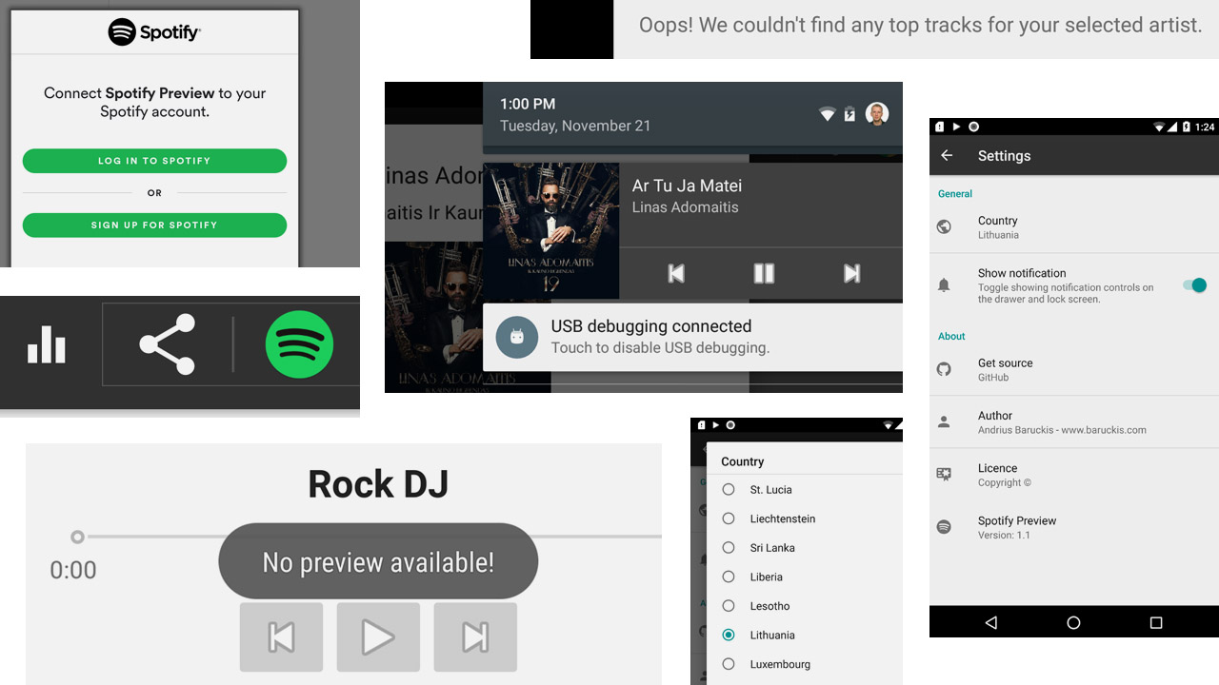Image resolution: width=1219 pixels, height=685 pixels.
Task: Click the globe icon beside Country setting
Action: click(944, 226)
